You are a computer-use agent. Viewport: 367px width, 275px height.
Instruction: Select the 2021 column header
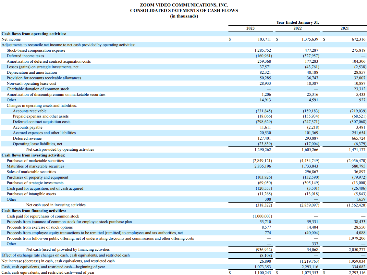(345, 28)
